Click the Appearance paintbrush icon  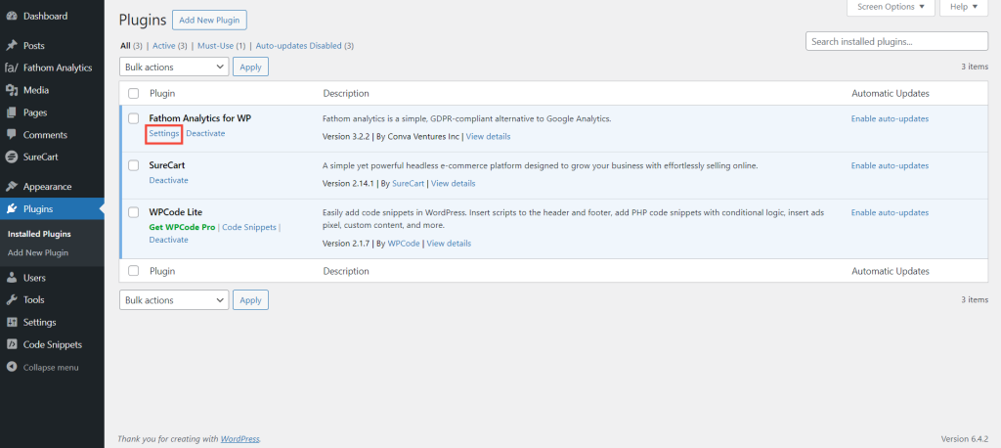11,187
